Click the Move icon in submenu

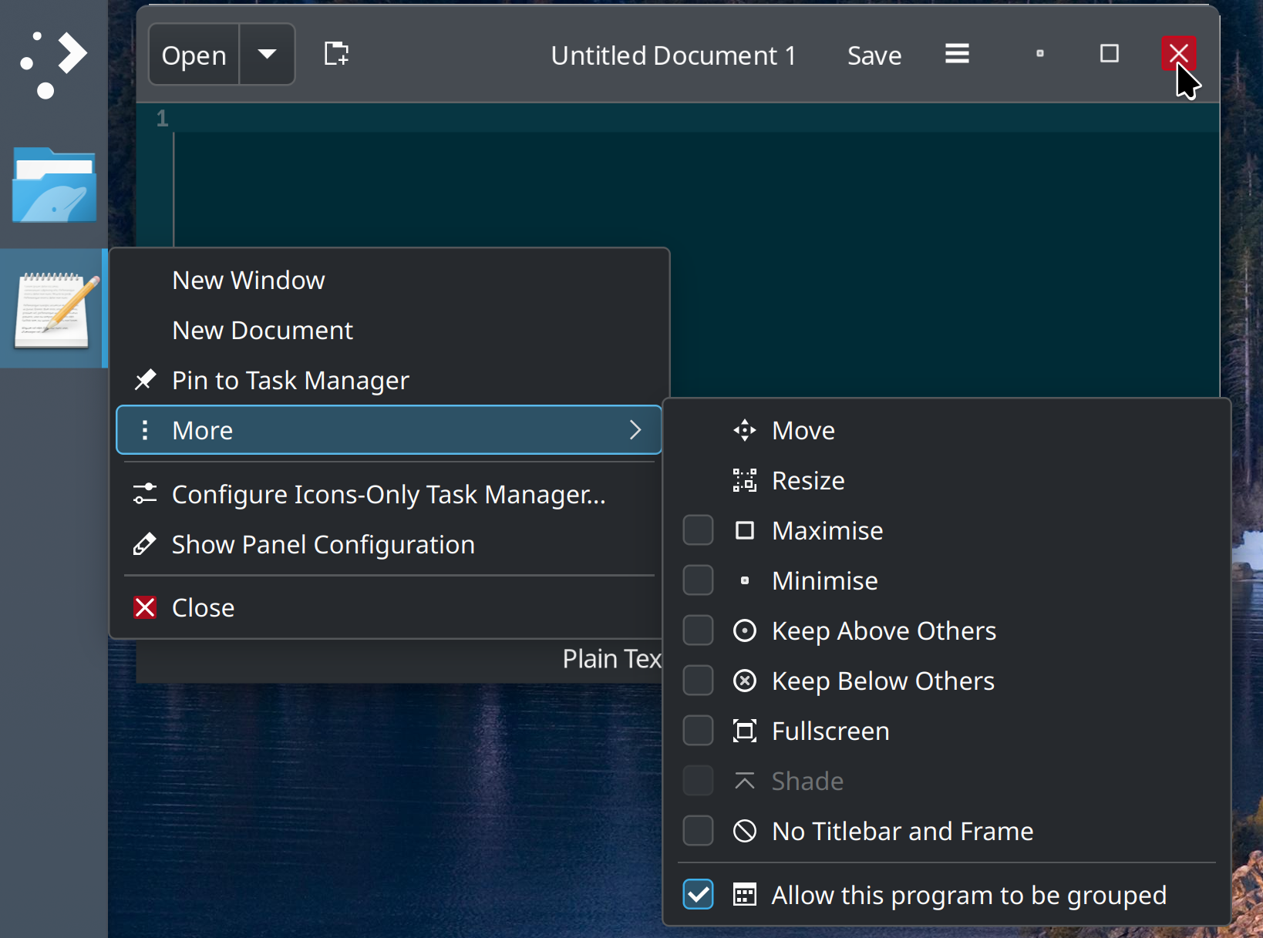click(x=744, y=430)
